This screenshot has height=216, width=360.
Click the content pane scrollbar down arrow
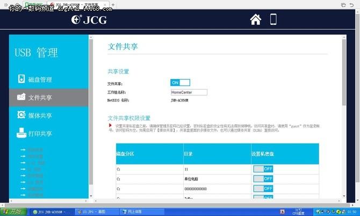344,196
